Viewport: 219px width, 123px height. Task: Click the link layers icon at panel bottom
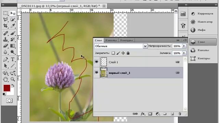click(x=135, y=114)
